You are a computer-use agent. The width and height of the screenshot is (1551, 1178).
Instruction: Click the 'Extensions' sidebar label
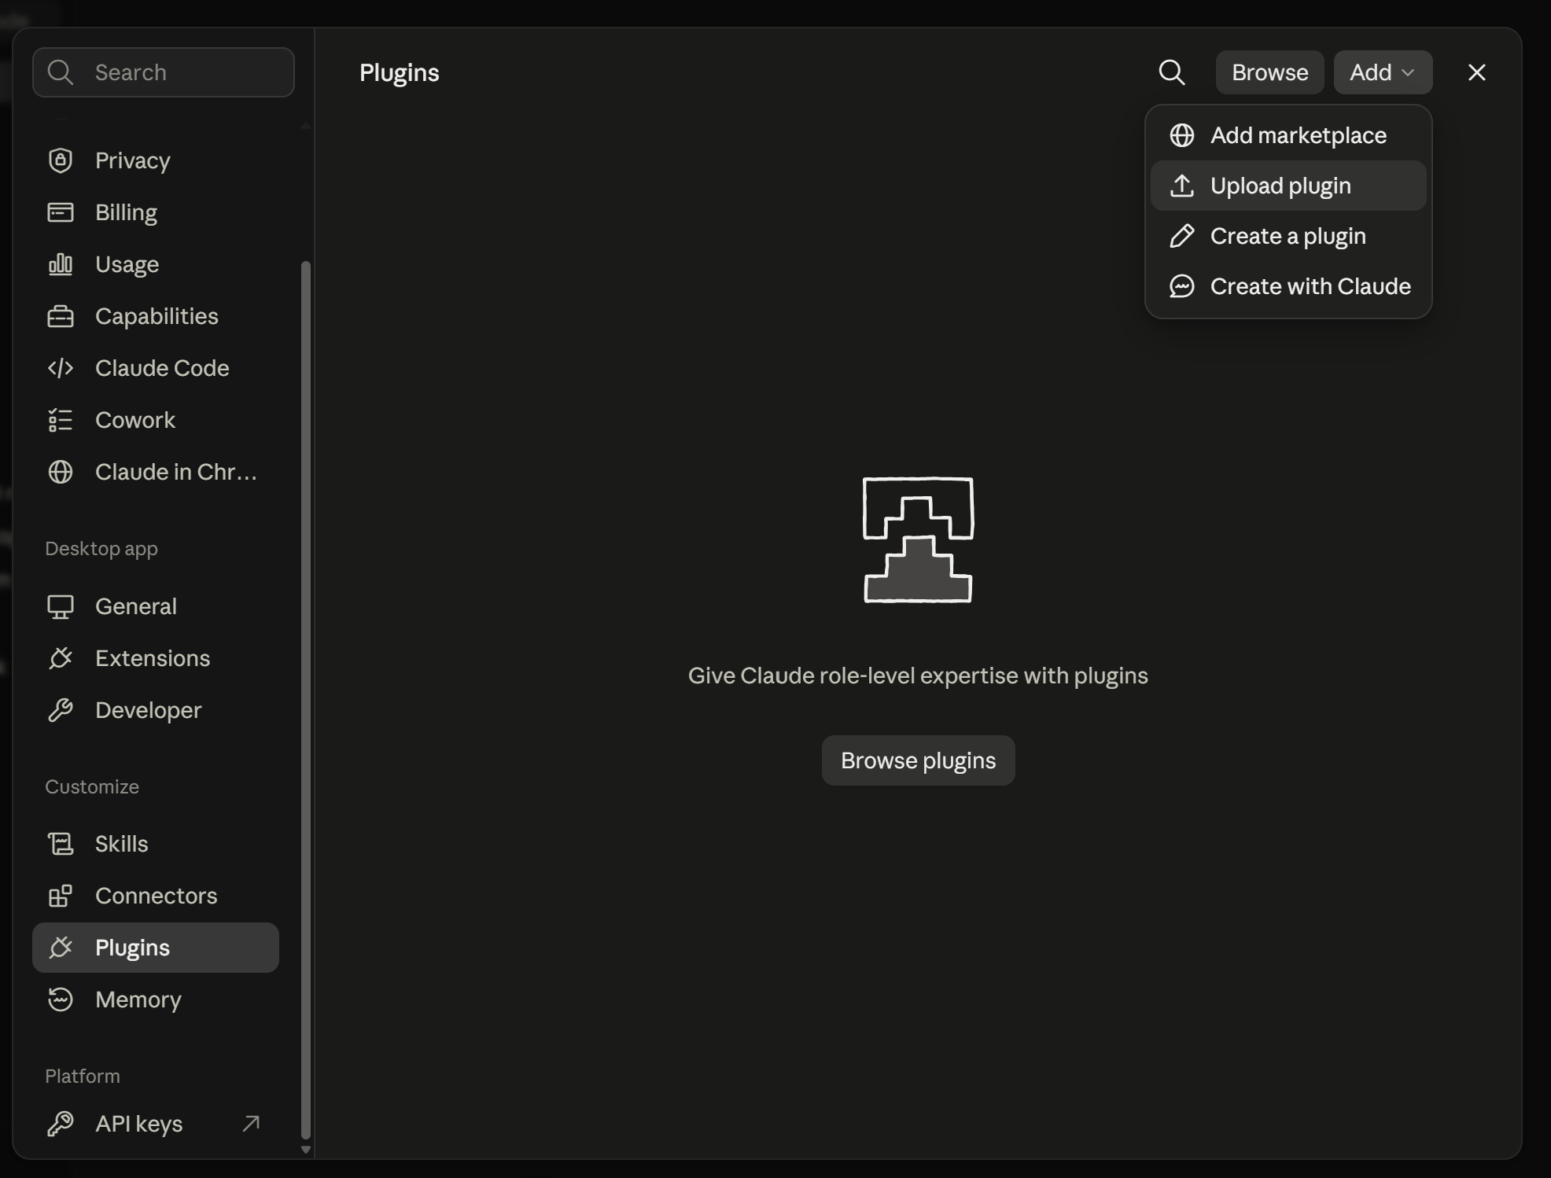coord(153,658)
